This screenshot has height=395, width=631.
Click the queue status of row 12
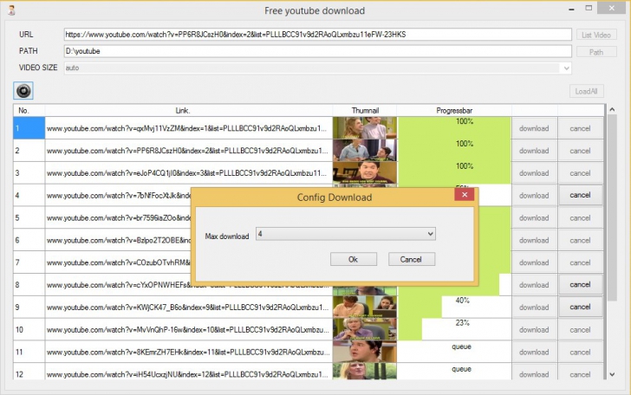point(461,369)
